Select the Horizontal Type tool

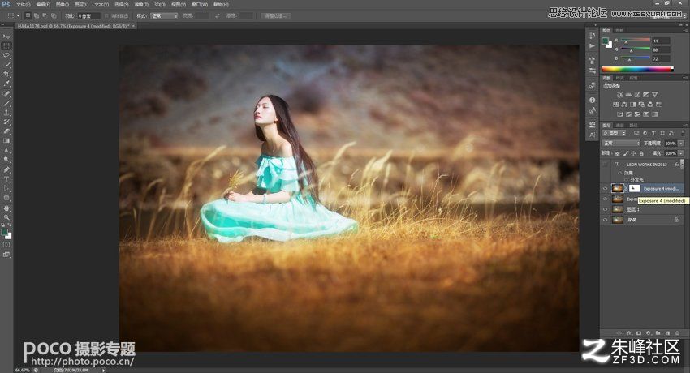pos(6,179)
